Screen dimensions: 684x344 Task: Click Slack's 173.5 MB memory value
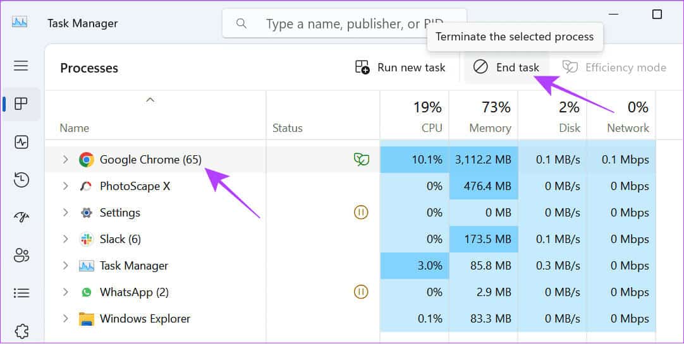point(487,239)
